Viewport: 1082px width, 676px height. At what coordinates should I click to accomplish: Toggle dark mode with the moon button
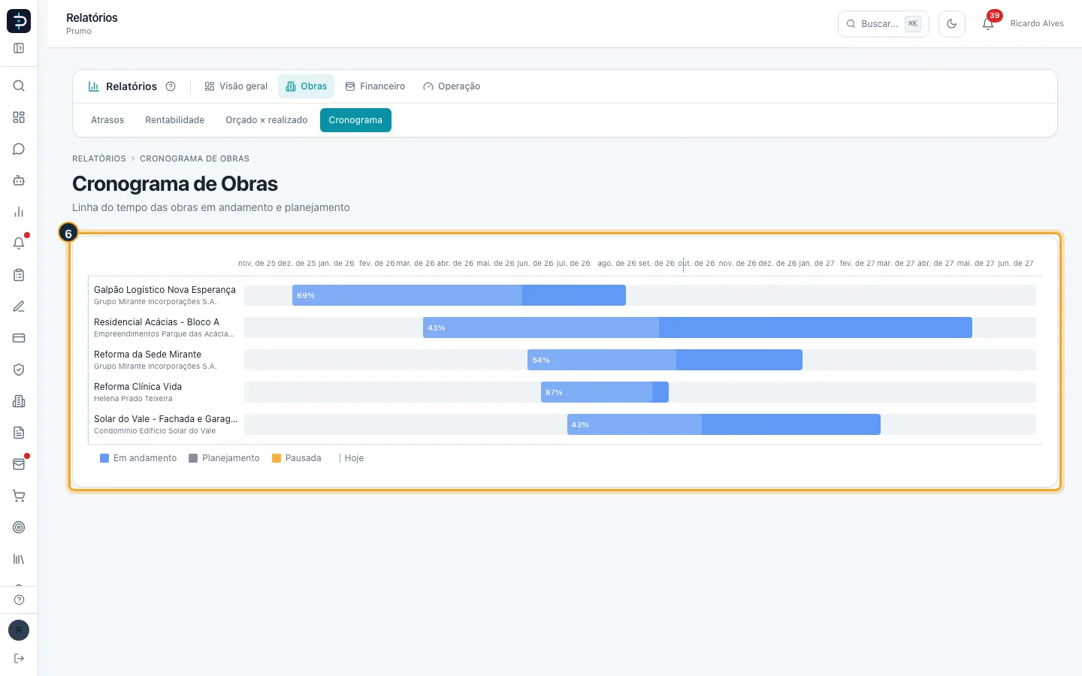(x=952, y=24)
